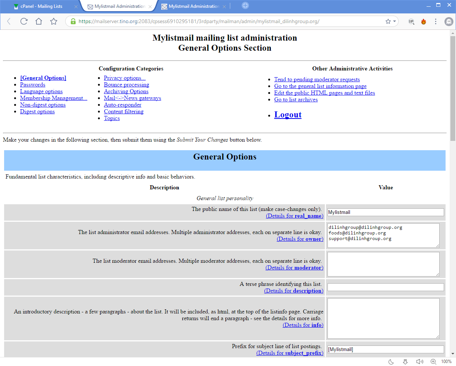Open the General Options category link
Screen dimensions: 456x366
[43, 78]
